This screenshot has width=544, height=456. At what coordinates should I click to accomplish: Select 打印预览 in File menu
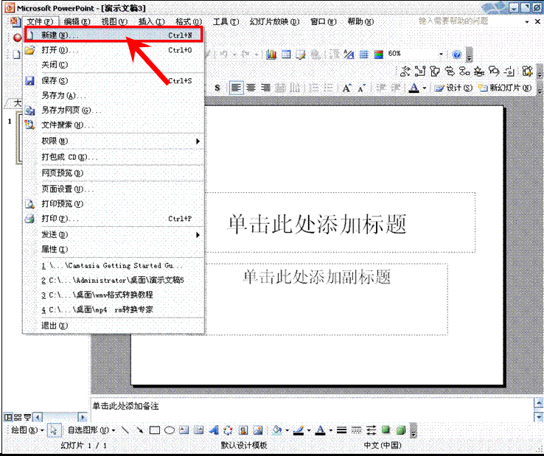114,204
